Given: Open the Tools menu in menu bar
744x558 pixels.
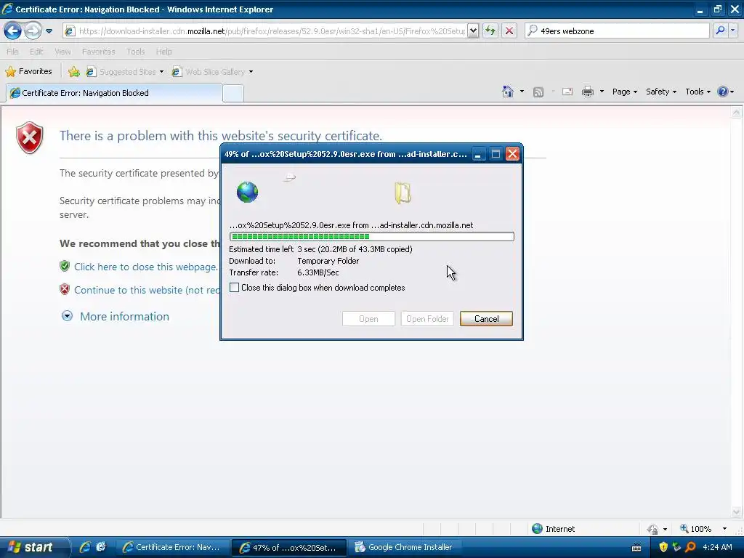Looking at the screenshot, I should pyautogui.click(x=135, y=52).
